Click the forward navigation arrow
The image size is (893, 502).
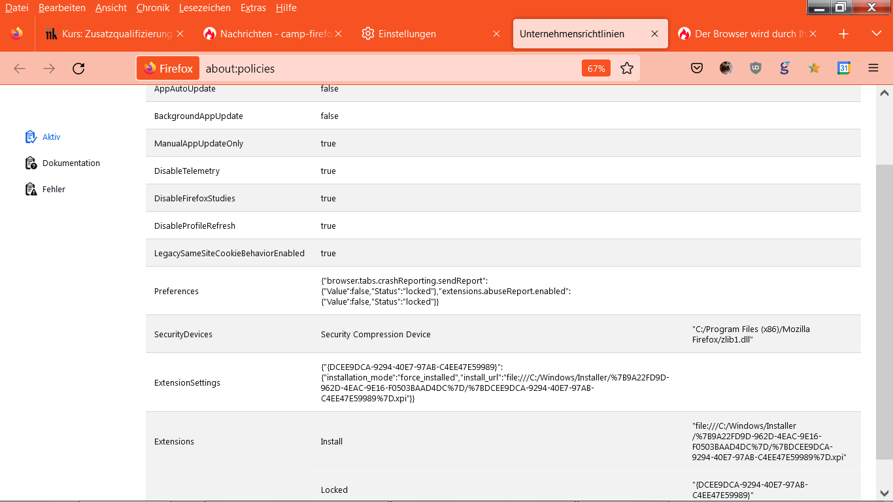(x=49, y=68)
